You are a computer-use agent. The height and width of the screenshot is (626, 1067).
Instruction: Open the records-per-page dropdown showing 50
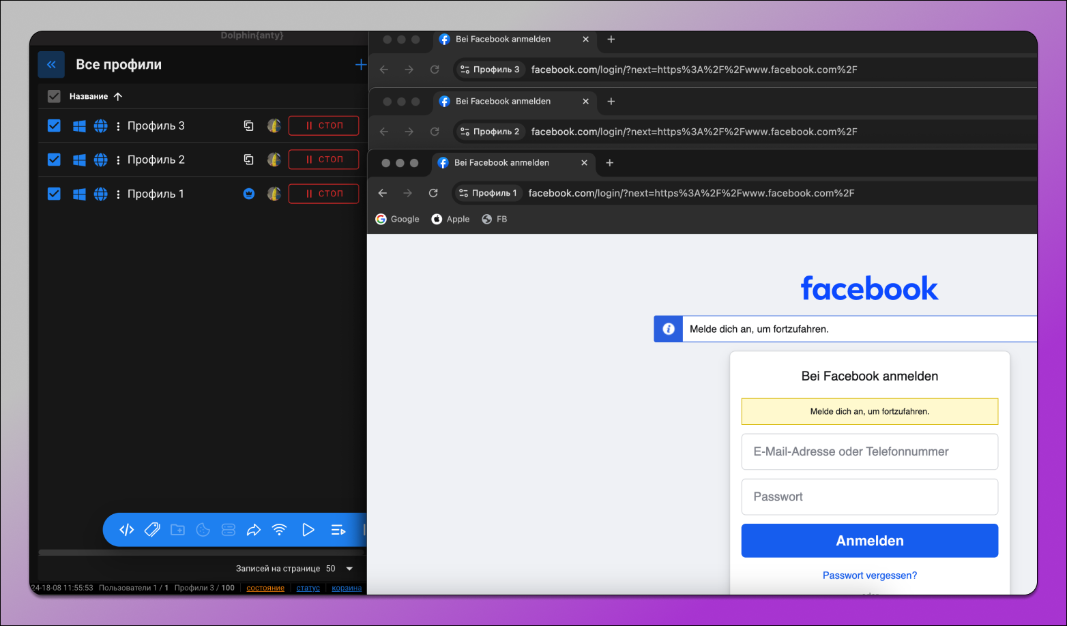point(340,569)
